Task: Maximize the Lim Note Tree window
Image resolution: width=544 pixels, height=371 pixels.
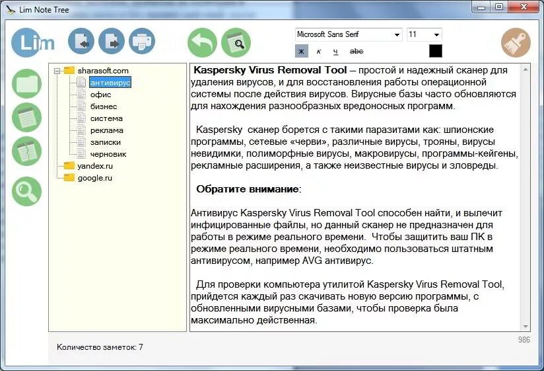Action: [499, 7]
